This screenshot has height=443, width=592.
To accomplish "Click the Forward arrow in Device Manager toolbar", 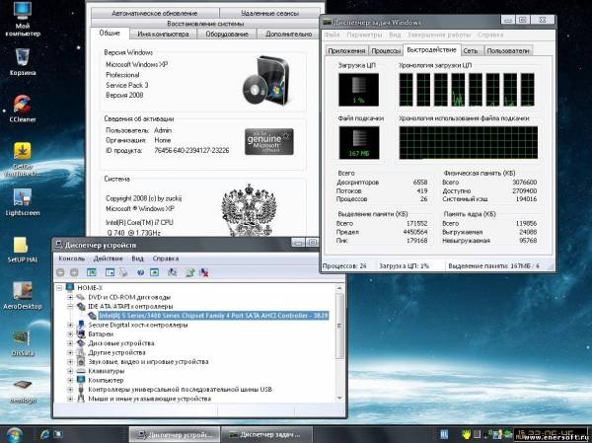I will coord(74,272).
